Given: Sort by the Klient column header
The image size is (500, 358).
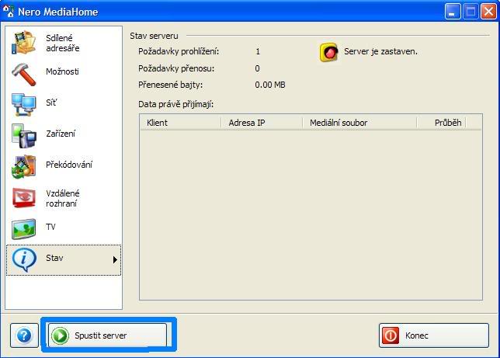Looking at the screenshot, I should tap(180, 123).
